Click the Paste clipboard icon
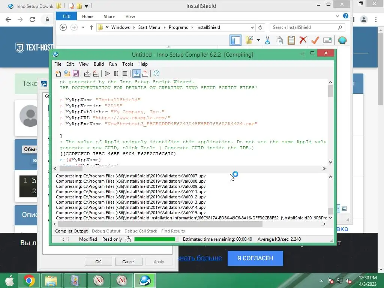This screenshot has width=384, height=288. (291, 40)
